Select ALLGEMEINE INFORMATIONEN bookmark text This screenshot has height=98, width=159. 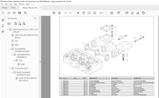22,50
